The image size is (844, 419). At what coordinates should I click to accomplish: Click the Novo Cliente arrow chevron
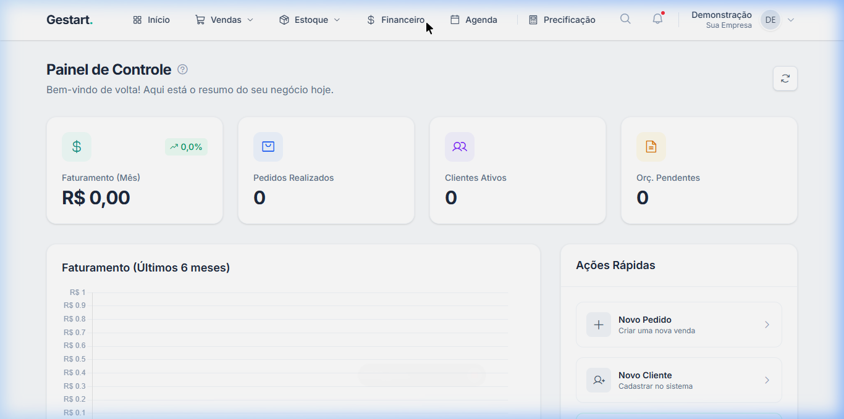[x=767, y=380]
